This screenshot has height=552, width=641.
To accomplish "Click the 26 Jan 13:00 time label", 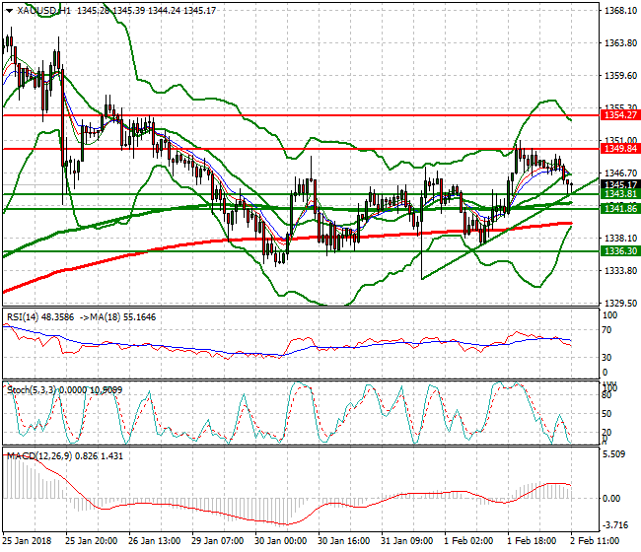I will coord(154,541).
